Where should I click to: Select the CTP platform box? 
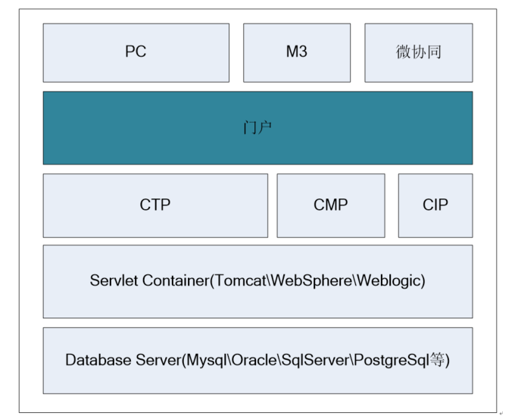pos(155,205)
